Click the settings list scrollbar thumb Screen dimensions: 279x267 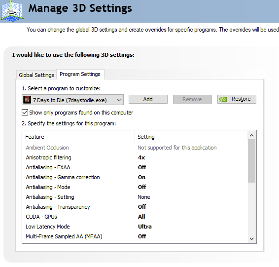click(251, 161)
